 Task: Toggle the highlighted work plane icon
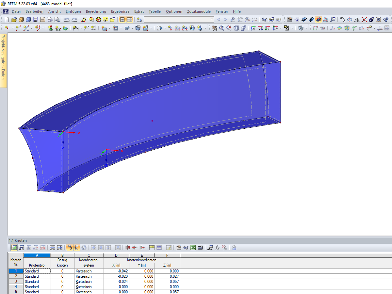point(318,20)
